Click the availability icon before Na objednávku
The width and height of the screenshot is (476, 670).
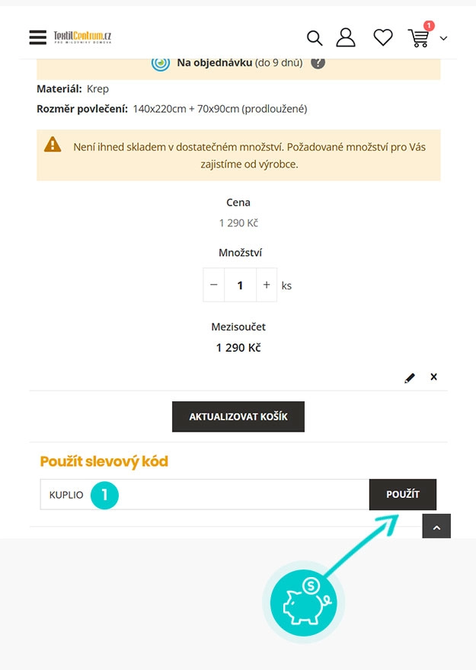pyautogui.click(x=161, y=62)
